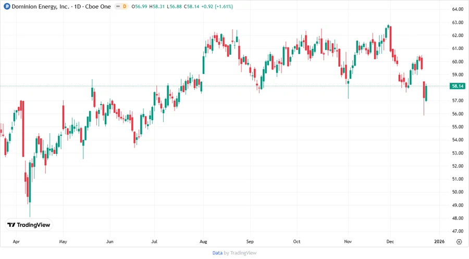469x259 pixels.
Task: Click the change value +0.92 (+1.61%)
Action: pos(217,6)
